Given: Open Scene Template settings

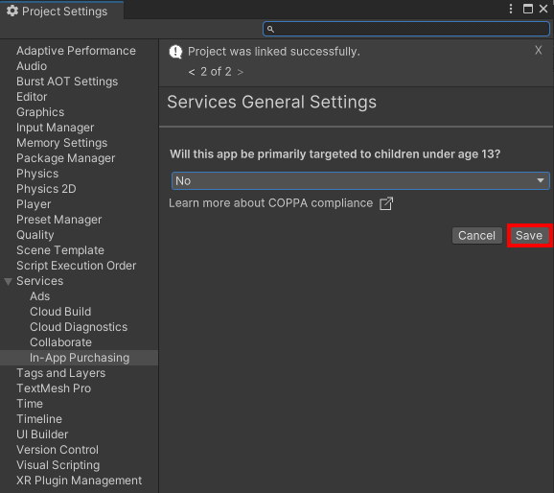Looking at the screenshot, I should 60,250.
